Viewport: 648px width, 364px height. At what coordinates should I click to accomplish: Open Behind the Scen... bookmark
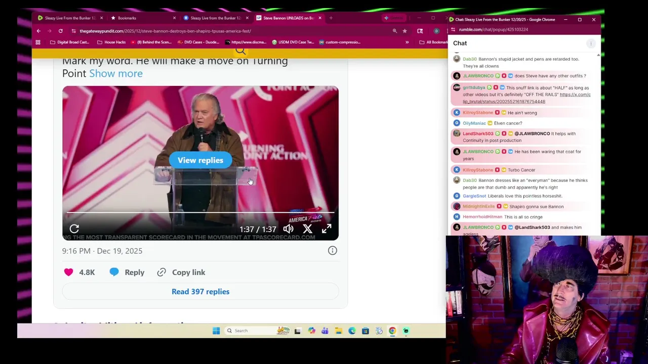tap(151, 42)
